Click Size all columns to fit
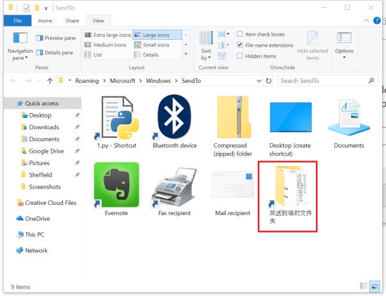386x296 pixels. [x=222, y=57]
